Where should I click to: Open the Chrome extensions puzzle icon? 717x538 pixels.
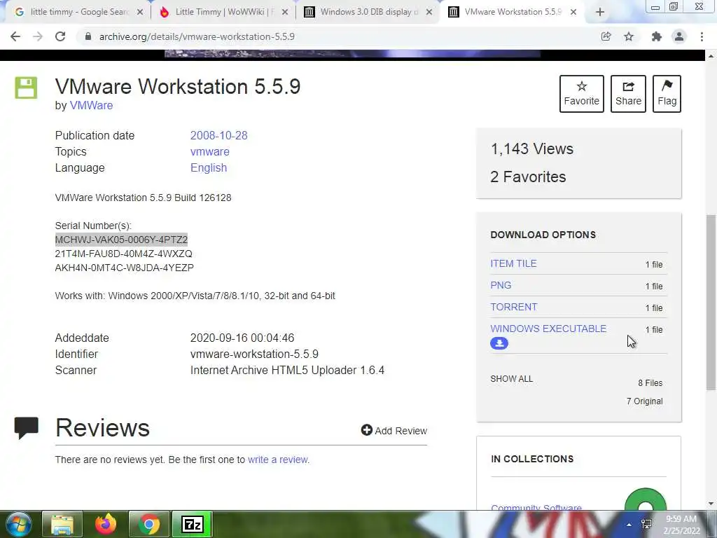click(x=657, y=36)
